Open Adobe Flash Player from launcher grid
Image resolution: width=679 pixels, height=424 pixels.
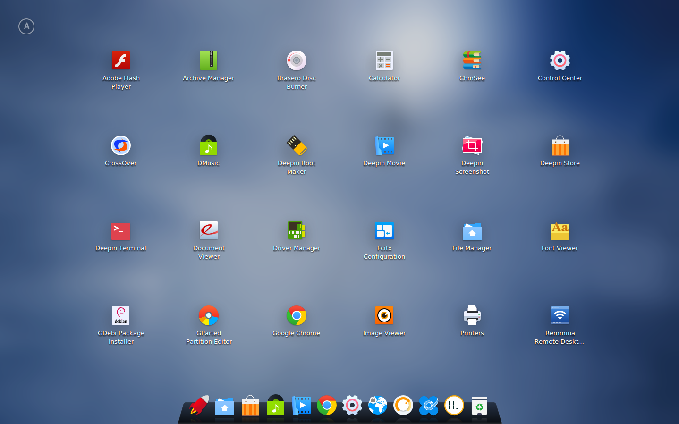(121, 61)
